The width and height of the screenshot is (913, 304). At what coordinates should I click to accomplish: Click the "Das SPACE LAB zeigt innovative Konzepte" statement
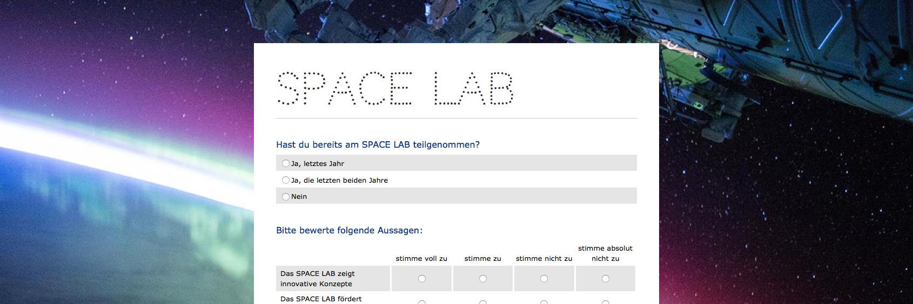[318, 279]
